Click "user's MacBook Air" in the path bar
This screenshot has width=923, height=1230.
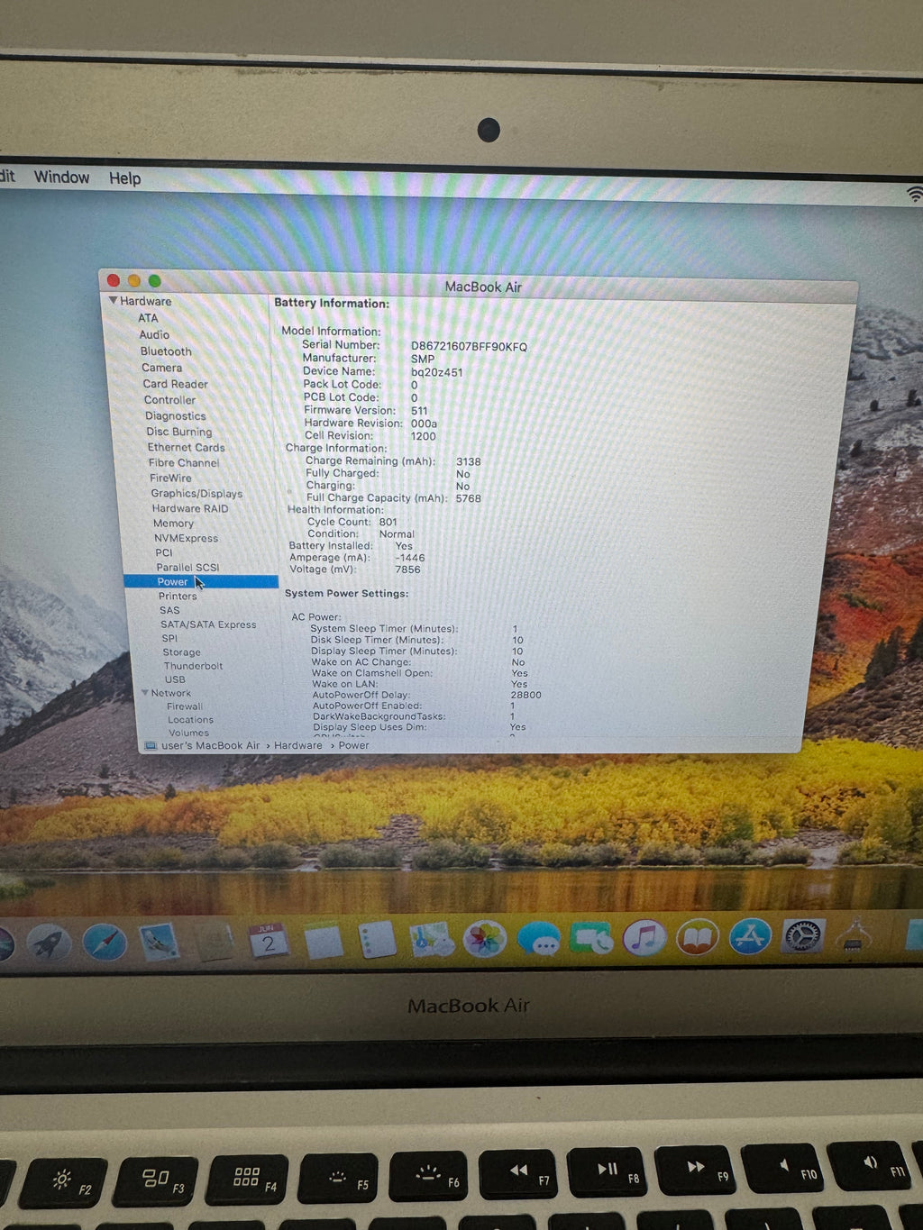point(210,746)
